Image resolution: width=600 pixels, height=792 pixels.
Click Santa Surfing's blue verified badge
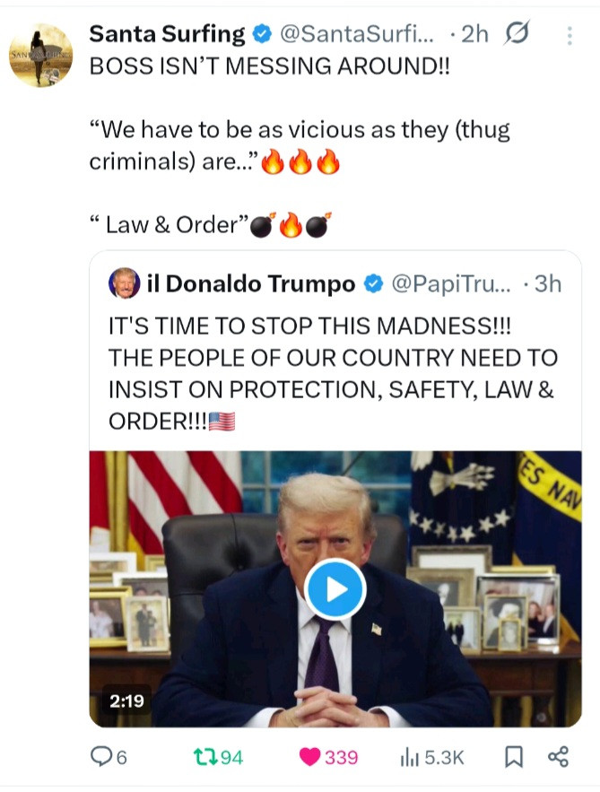(262, 34)
